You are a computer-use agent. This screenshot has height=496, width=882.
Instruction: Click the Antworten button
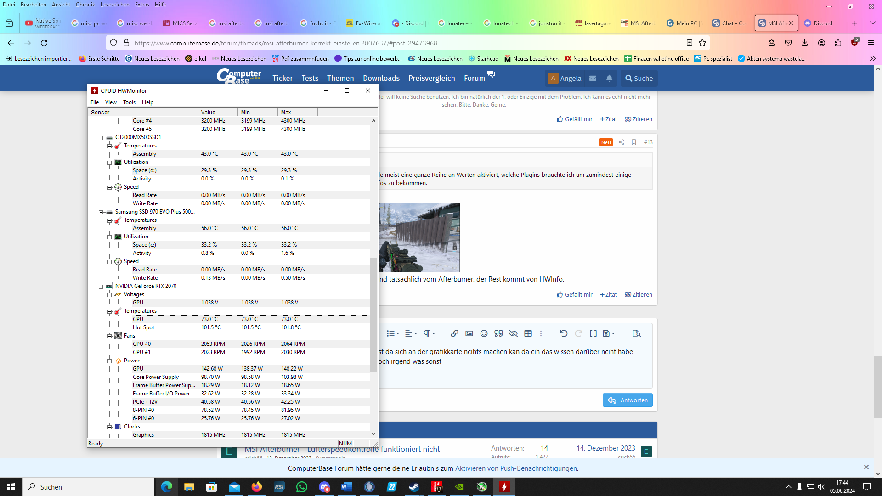(x=628, y=400)
